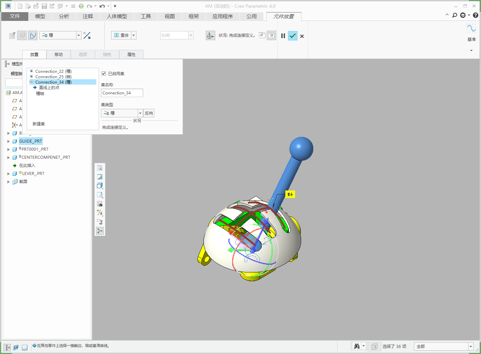This screenshot has width=481, height=354.
Task: Show component in assembly window icon
Action: (271, 35)
